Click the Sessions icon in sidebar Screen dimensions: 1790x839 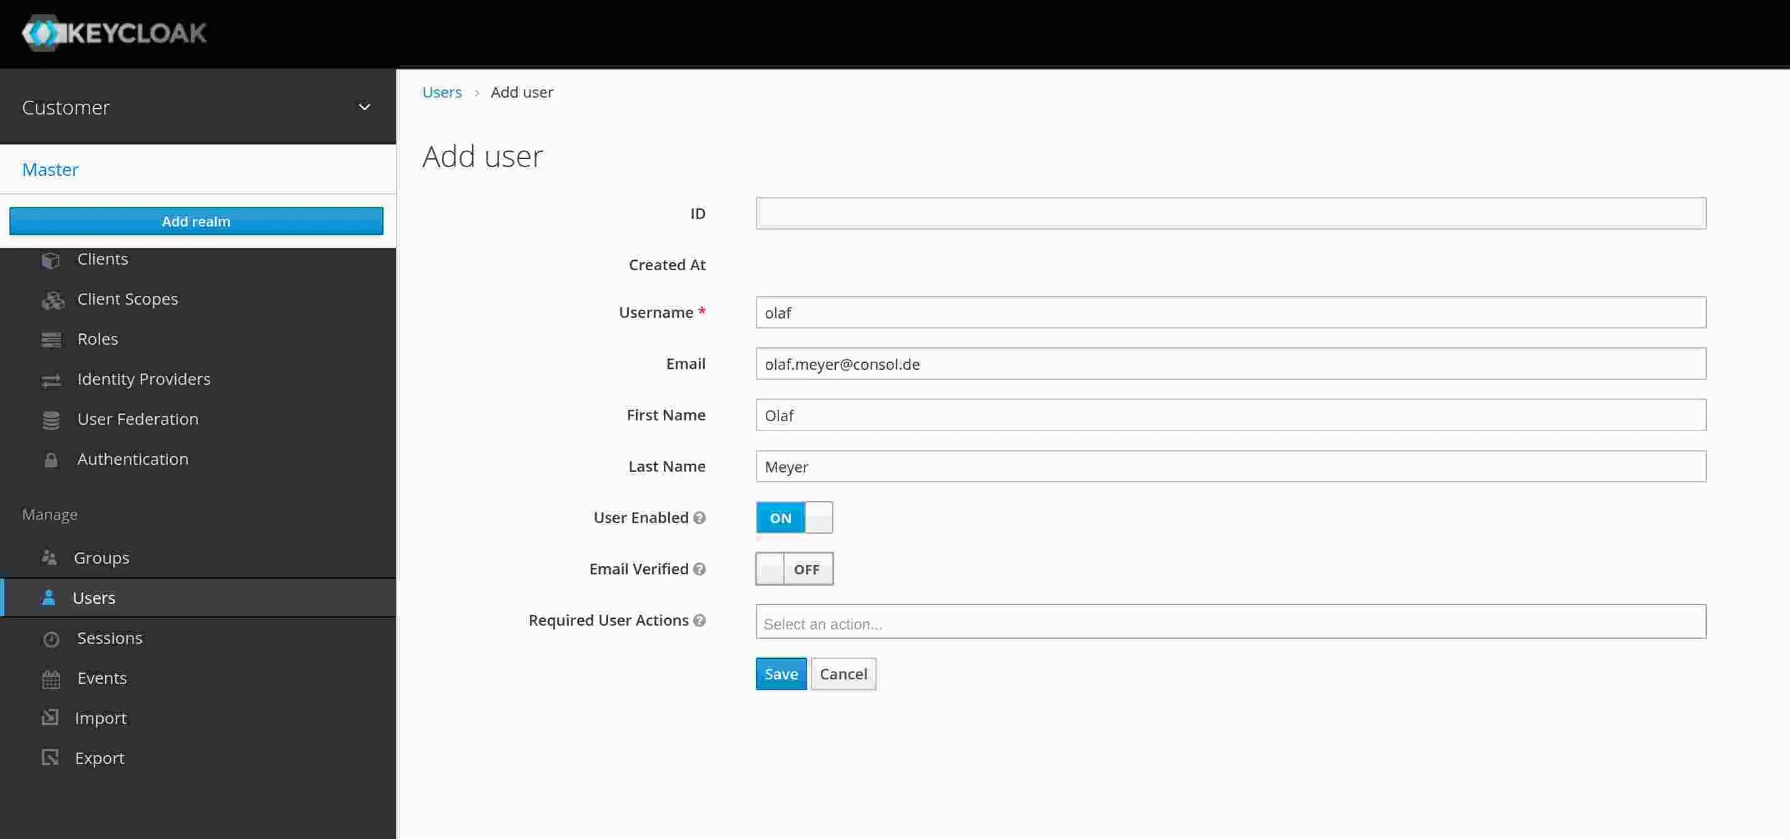tap(50, 638)
